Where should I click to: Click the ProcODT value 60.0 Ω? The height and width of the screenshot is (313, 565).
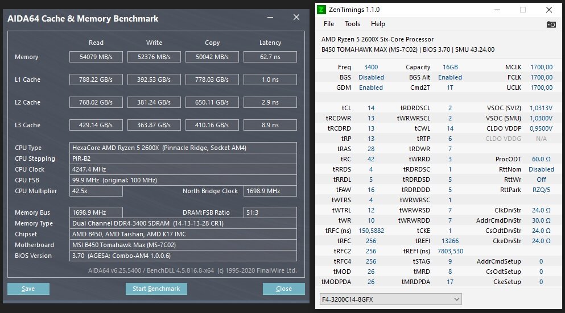[x=541, y=159]
